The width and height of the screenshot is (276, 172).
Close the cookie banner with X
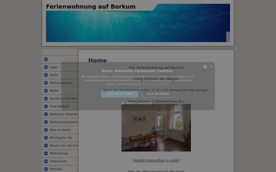pyautogui.click(x=211, y=67)
